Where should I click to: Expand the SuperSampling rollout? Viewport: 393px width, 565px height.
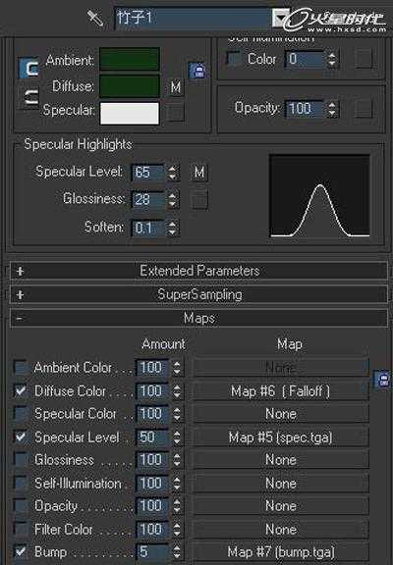point(198,294)
